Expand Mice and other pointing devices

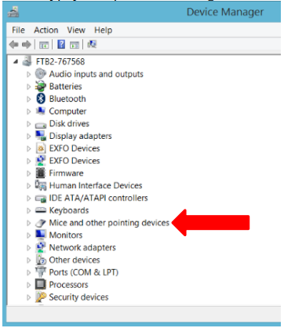[x=28, y=223]
